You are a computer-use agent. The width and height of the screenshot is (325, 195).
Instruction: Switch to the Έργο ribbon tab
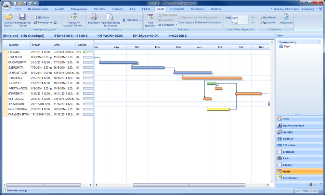(18, 9)
